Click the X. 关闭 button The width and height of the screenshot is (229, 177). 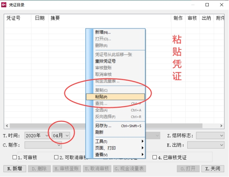[x=212, y=169]
